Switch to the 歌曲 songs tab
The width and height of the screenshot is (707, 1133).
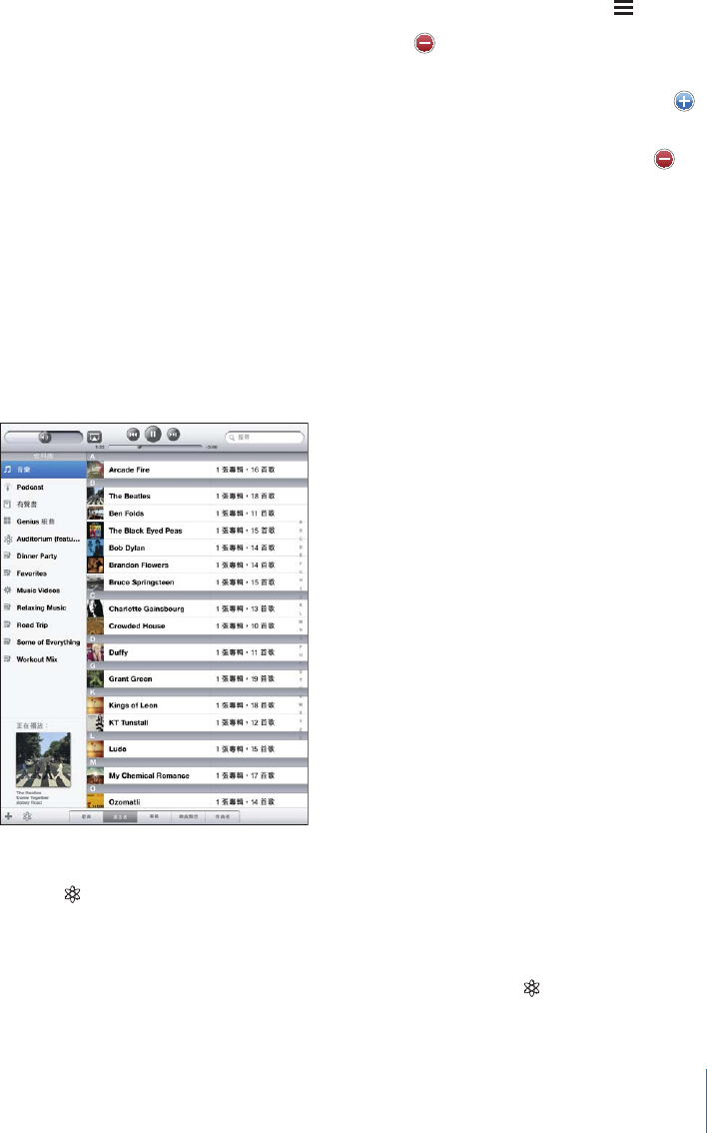pos(86,817)
